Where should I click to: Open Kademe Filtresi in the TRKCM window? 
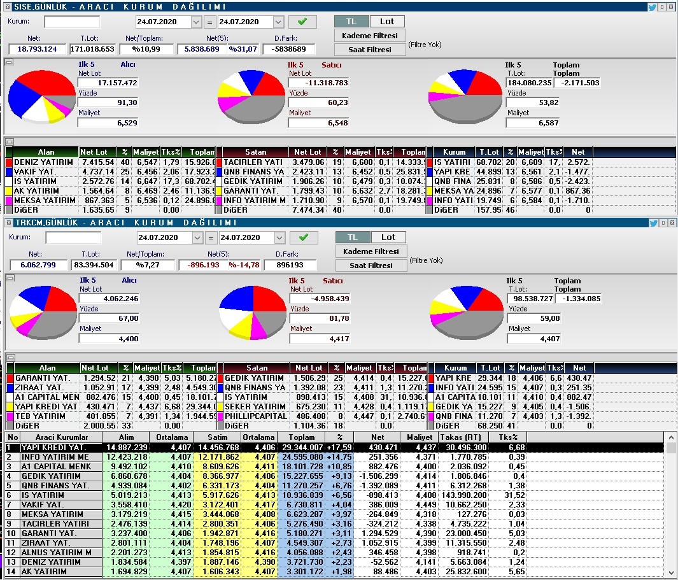click(x=371, y=251)
